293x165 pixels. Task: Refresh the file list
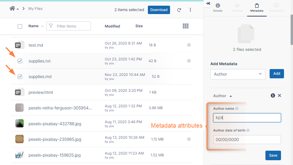coord(179,10)
